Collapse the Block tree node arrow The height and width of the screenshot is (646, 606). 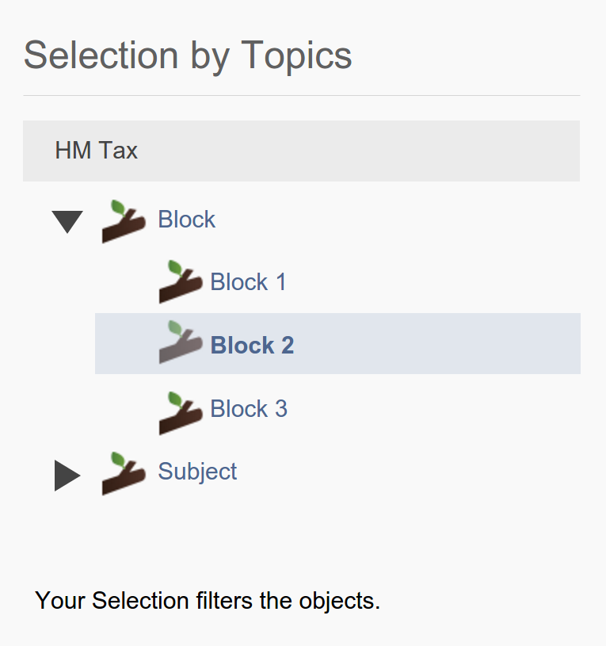(67, 221)
